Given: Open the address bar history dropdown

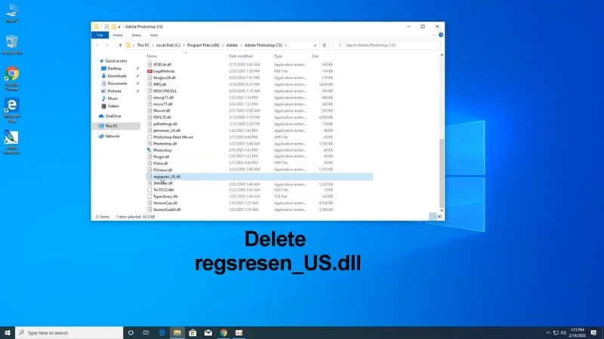Looking at the screenshot, I should click(315, 45).
